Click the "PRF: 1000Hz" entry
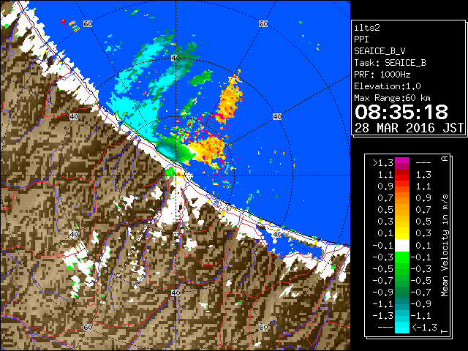 tap(382, 75)
